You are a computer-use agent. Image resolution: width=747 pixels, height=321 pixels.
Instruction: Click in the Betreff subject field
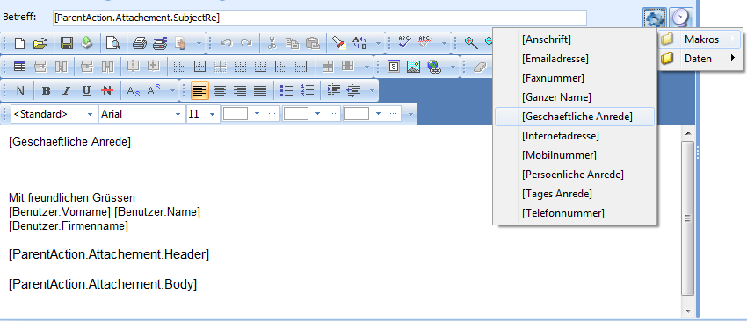(x=320, y=18)
